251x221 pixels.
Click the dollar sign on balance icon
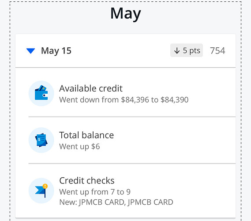tap(39, 139)
